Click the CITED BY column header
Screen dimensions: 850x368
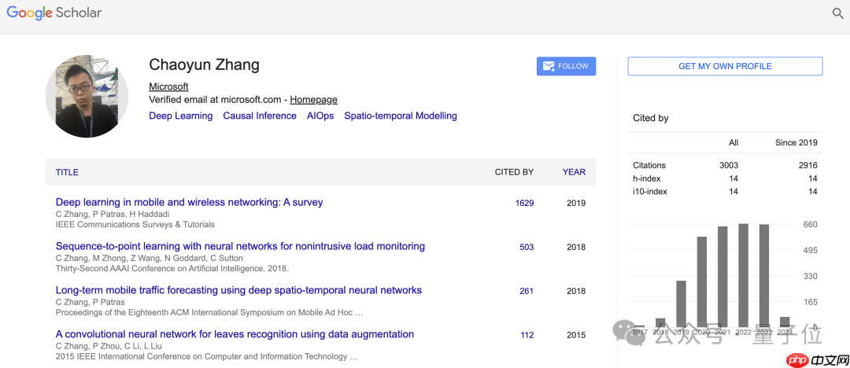514,172
